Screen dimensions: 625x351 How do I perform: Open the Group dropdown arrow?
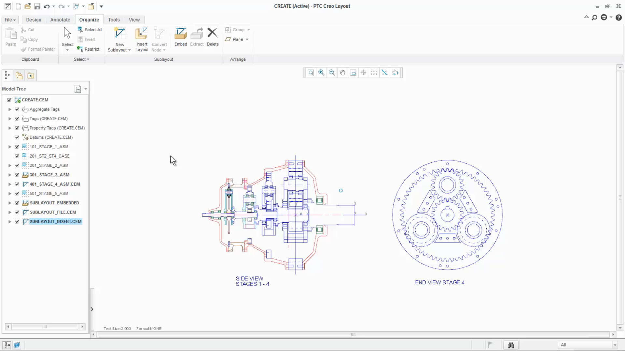[x=249, y=30]
